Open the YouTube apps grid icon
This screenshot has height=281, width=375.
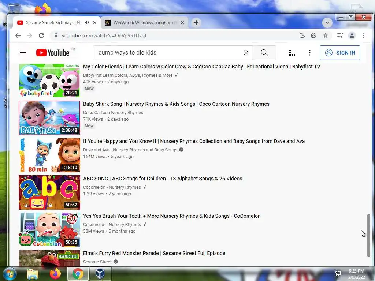point(292,53)
